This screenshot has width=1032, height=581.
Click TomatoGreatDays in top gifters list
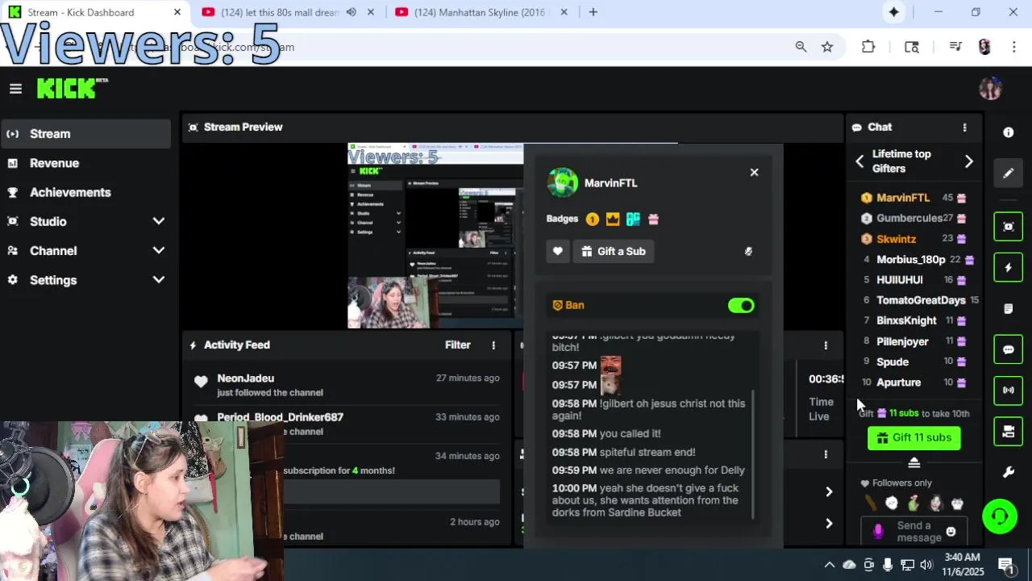(921, 300)
